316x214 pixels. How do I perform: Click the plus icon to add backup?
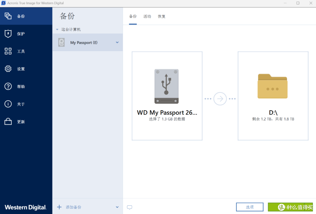coord(59,207)
